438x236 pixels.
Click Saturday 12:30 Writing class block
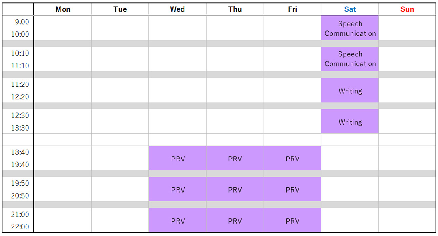(350, 122)
